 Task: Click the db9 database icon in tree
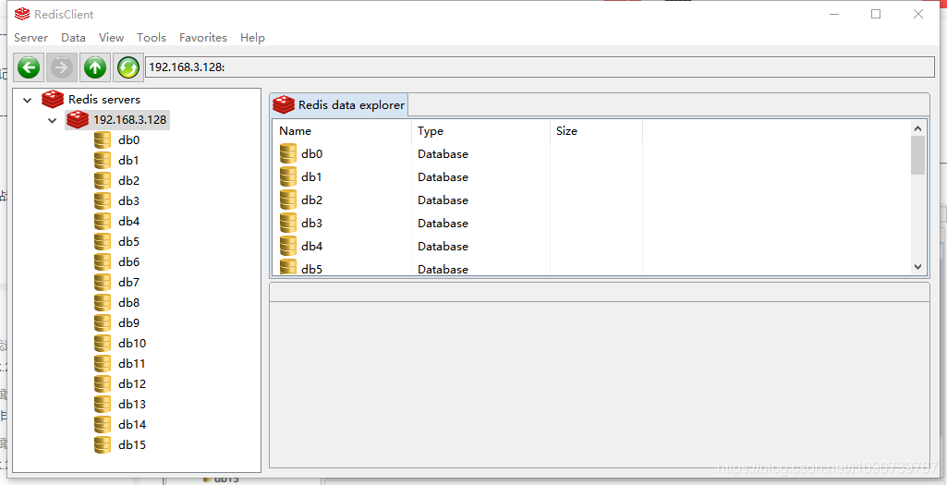pyautogui.click(x=103, y=323)
